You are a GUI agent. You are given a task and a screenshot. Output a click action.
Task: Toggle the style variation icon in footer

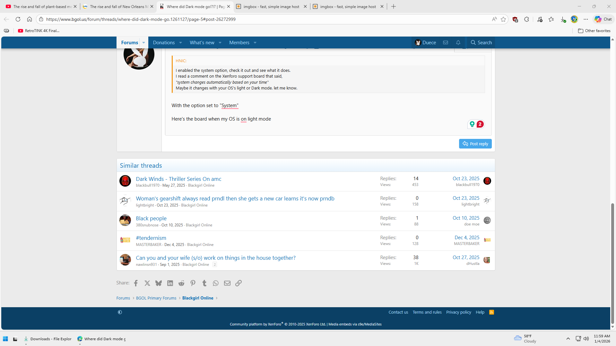point(120,312)
